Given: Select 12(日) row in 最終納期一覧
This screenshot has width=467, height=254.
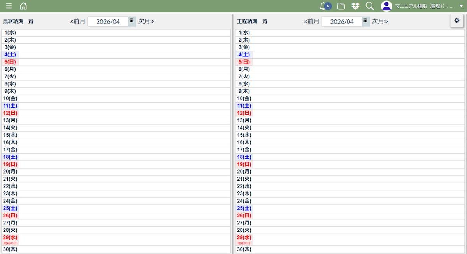Looking at the screenshot, I should point(116,113).
